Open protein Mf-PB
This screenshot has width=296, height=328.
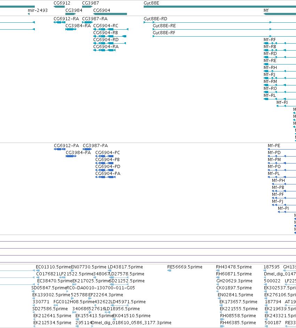(x=278, y=188)
